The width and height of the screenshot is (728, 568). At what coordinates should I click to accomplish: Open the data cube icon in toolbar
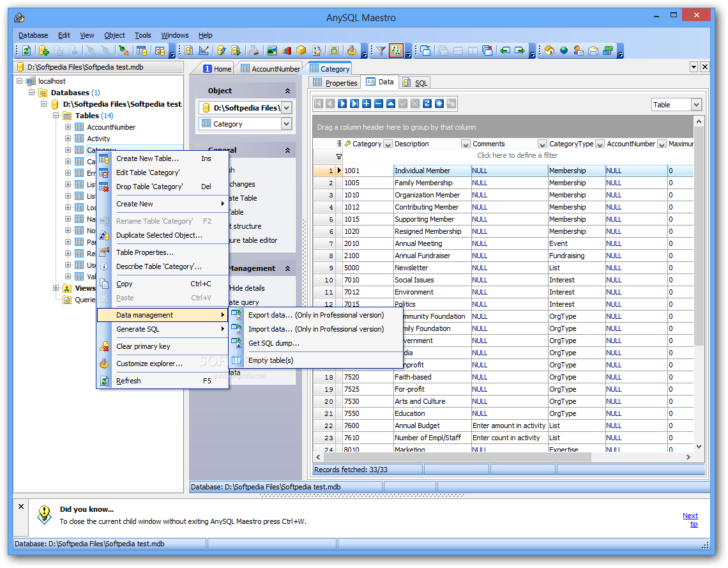pos(301,50)
